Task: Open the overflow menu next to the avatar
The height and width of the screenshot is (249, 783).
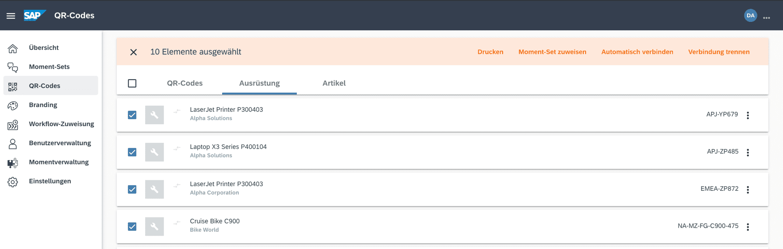Action: tap(767, 18)
